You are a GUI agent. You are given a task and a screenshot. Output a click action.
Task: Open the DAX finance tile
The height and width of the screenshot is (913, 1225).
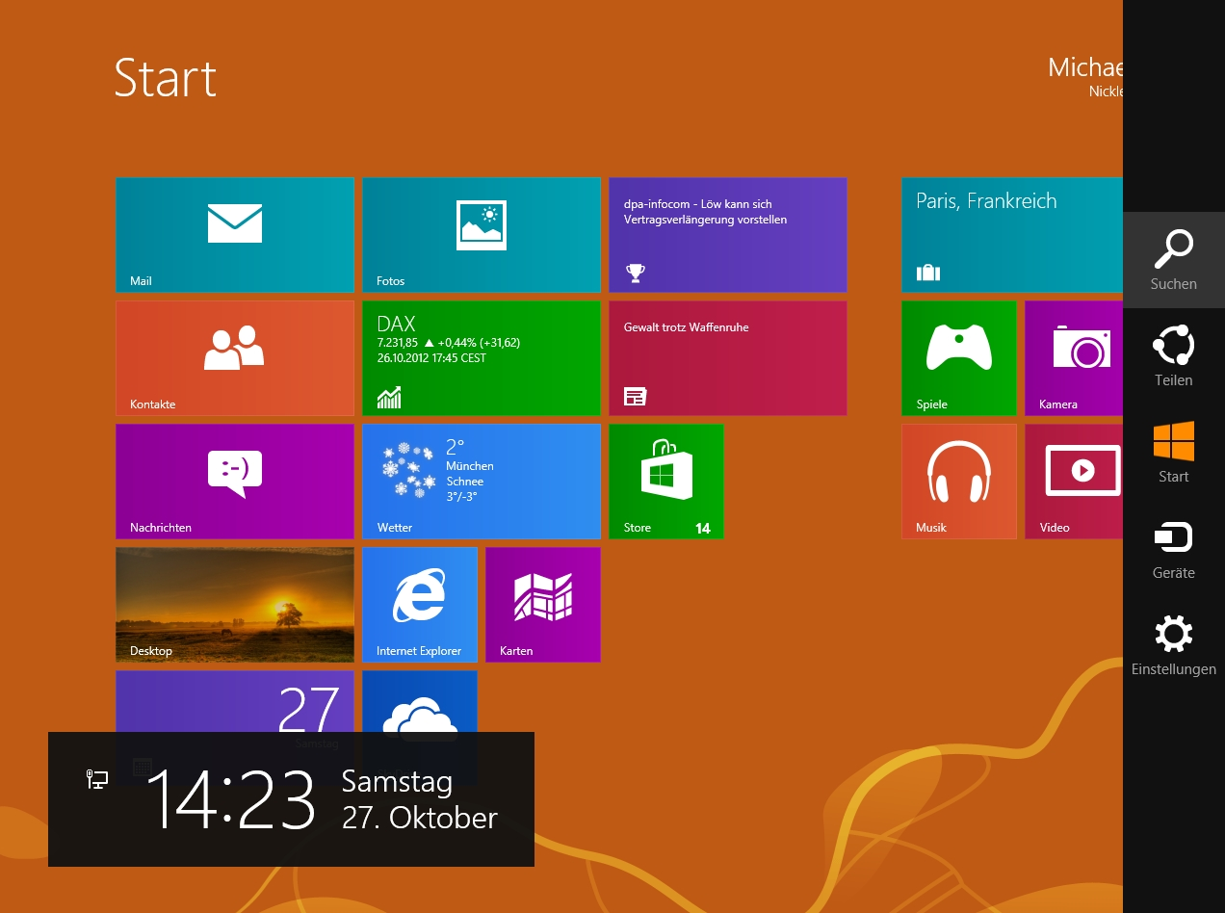[x=482, y=358]
